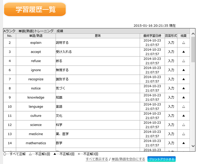Click the 入力 cell in the culture row
The image size is (200, 164).
pyautogui.click(x=171, y=116)
